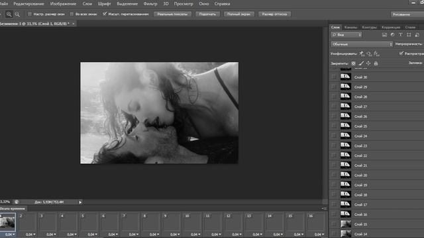Open frame 5 delay dropdown
The height and width of the screenshot is (238, 424).
[92, 234]
